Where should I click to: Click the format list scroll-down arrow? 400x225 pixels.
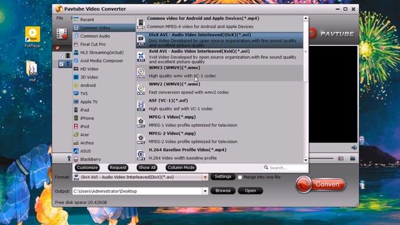[306, 160]
